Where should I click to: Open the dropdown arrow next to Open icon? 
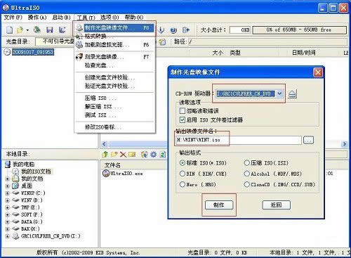point(27,30)
